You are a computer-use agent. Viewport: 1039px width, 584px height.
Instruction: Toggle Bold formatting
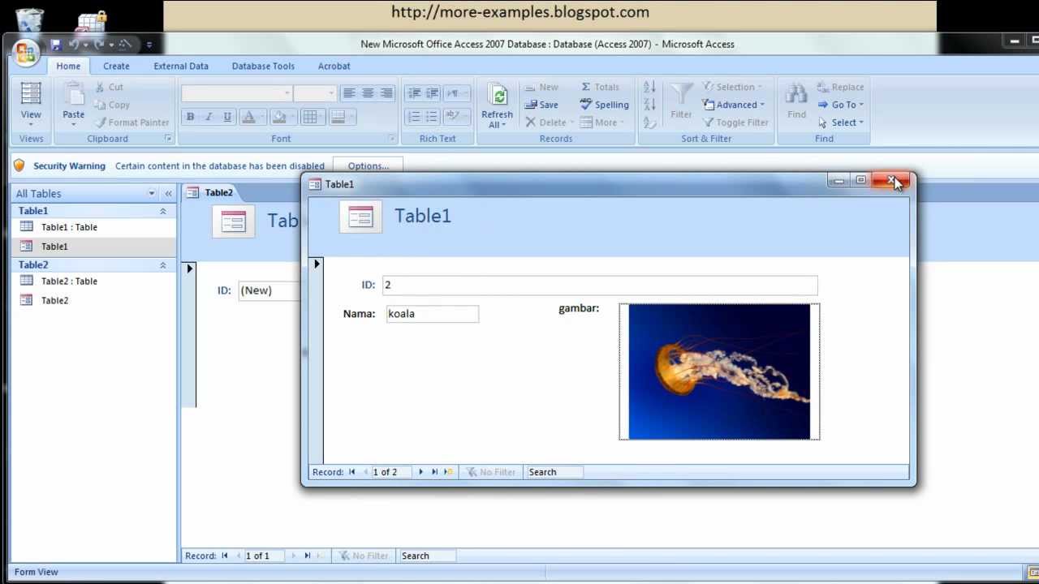(x=190, y=117)
